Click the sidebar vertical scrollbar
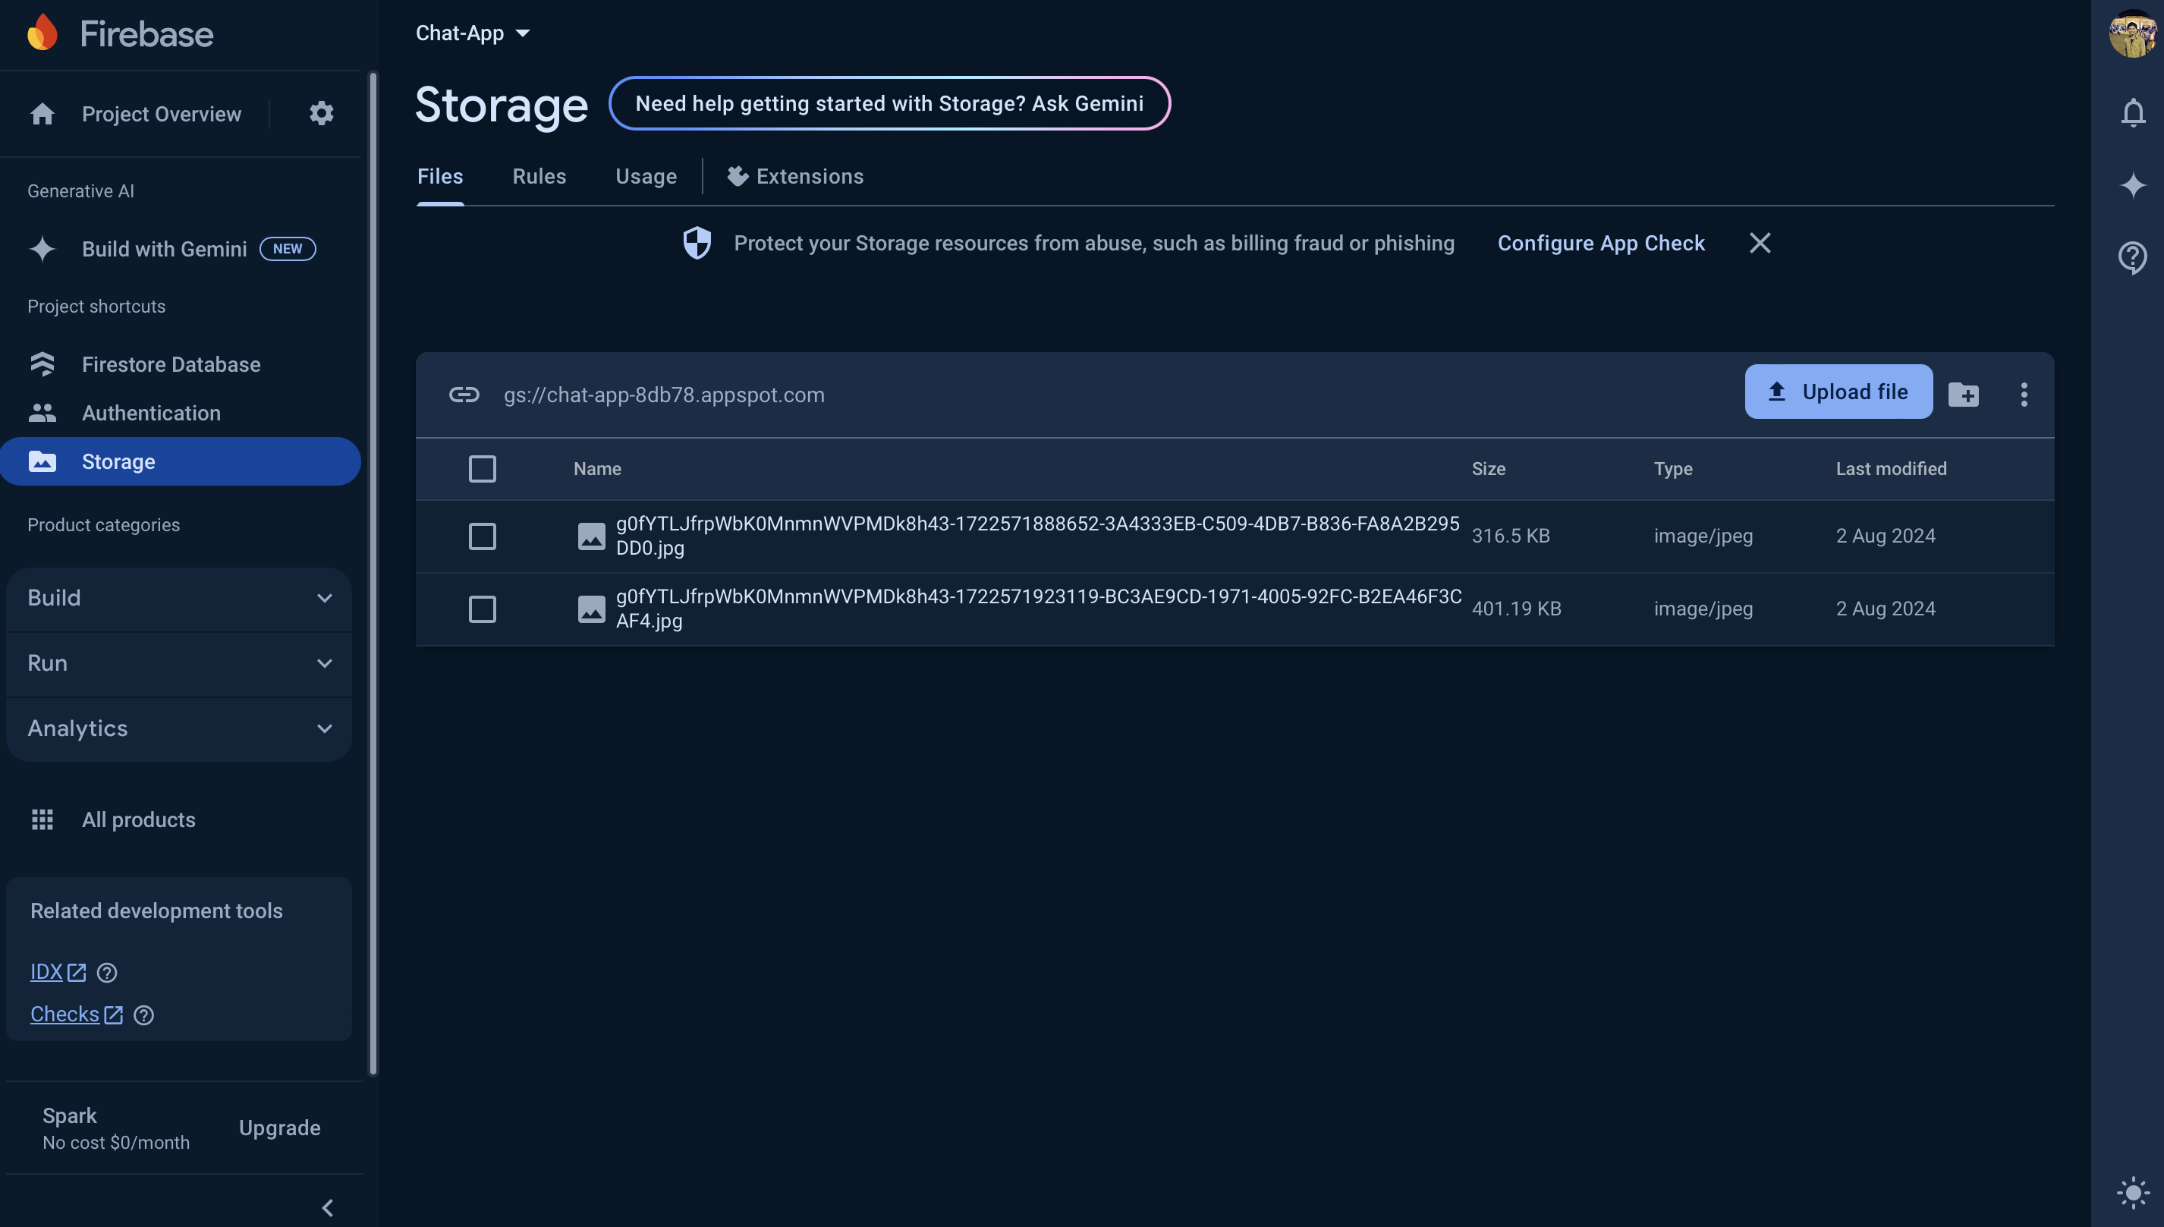The width and height of the screenshot is (2164, 1227). pyautogui.click(x=373, y=573)
